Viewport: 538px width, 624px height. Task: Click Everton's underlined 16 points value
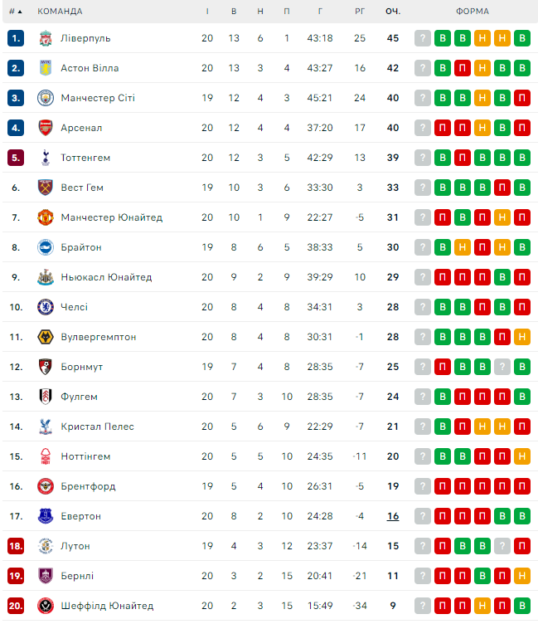tap(393, 516)
